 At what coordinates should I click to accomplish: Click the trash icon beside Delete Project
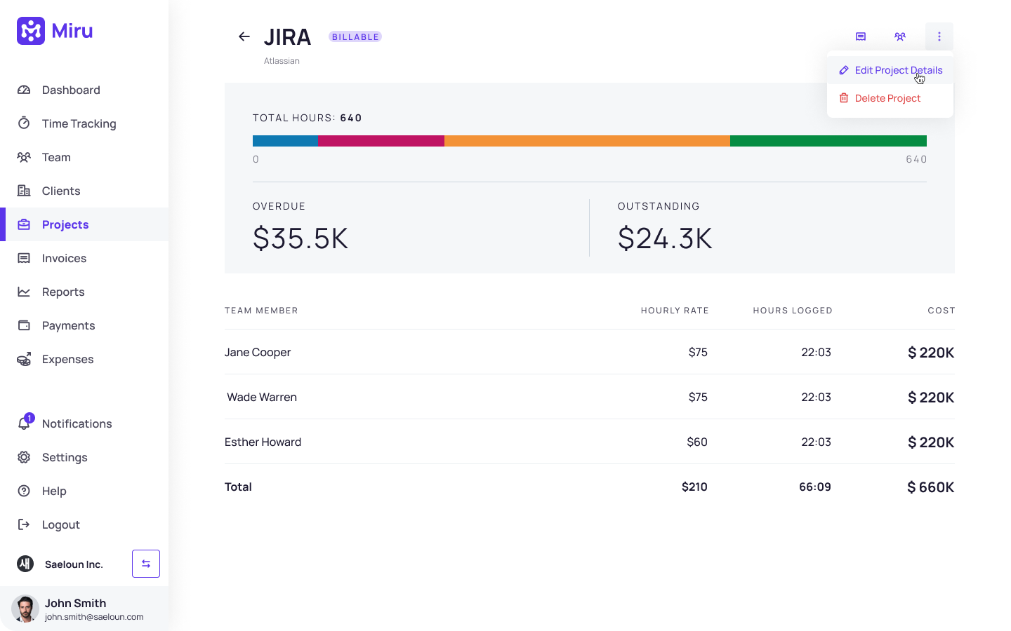tap(844, 98)
